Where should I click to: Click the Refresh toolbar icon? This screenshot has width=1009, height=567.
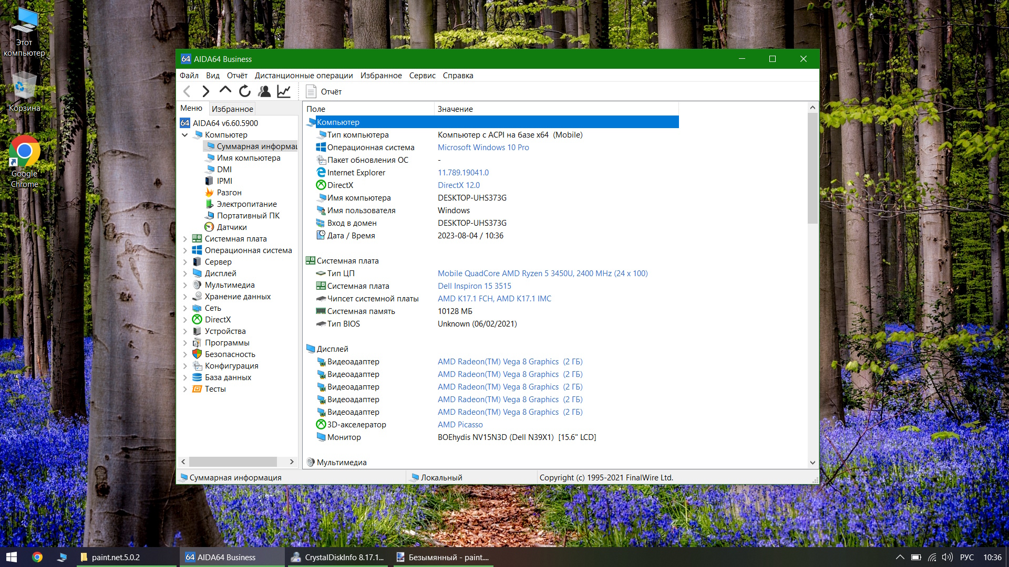tap(245, 91)
